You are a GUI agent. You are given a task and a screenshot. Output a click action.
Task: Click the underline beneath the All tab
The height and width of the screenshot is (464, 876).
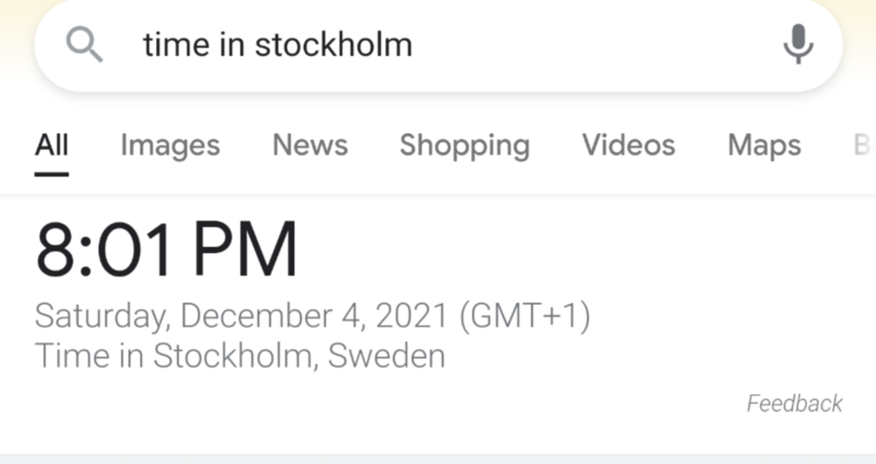[x=52, y=173]
